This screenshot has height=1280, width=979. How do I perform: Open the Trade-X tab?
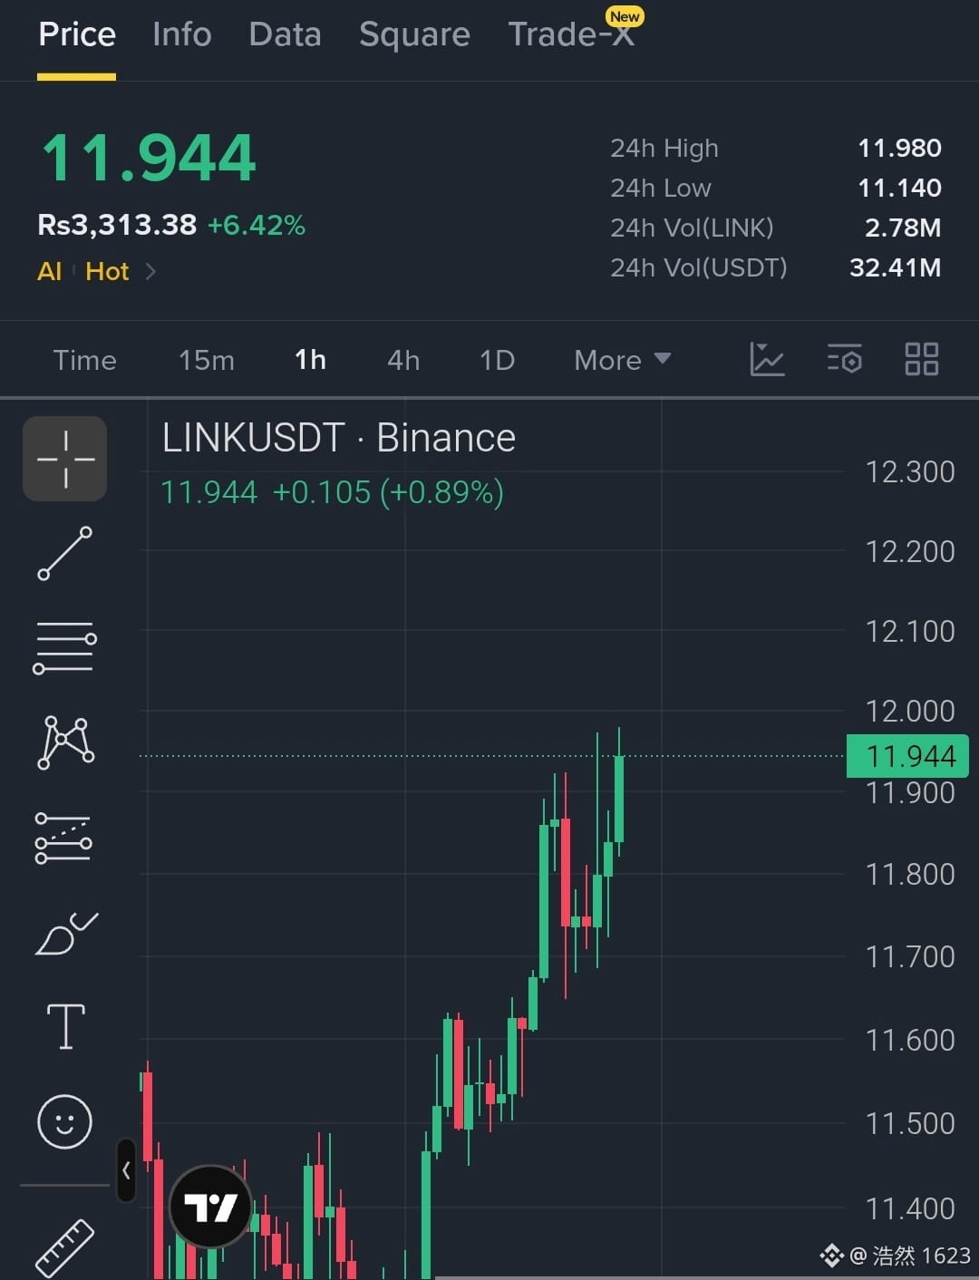(x=570, y=34)
